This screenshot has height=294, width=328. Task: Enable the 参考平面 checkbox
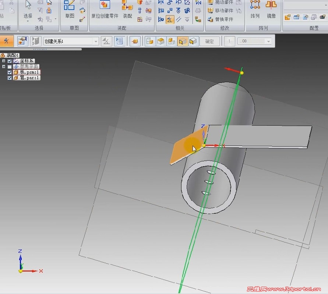click(10, 67)
